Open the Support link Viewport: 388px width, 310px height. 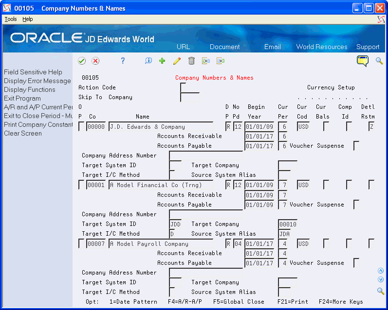(368, 47)
